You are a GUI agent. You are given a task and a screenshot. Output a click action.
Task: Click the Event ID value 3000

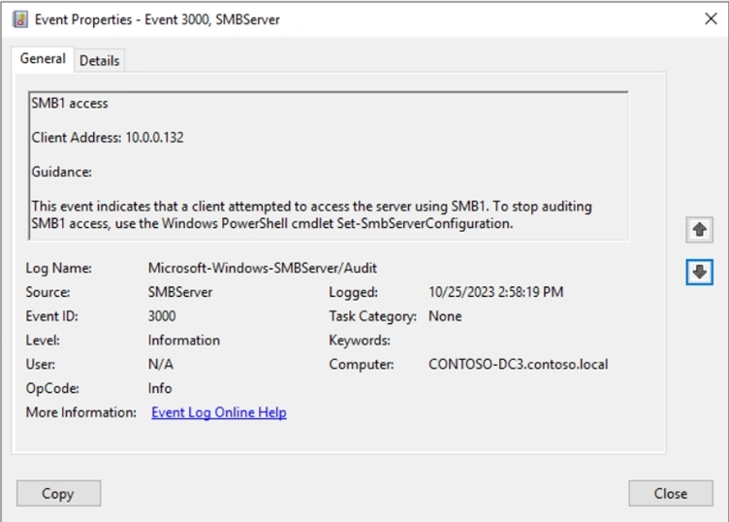point(162,316)
